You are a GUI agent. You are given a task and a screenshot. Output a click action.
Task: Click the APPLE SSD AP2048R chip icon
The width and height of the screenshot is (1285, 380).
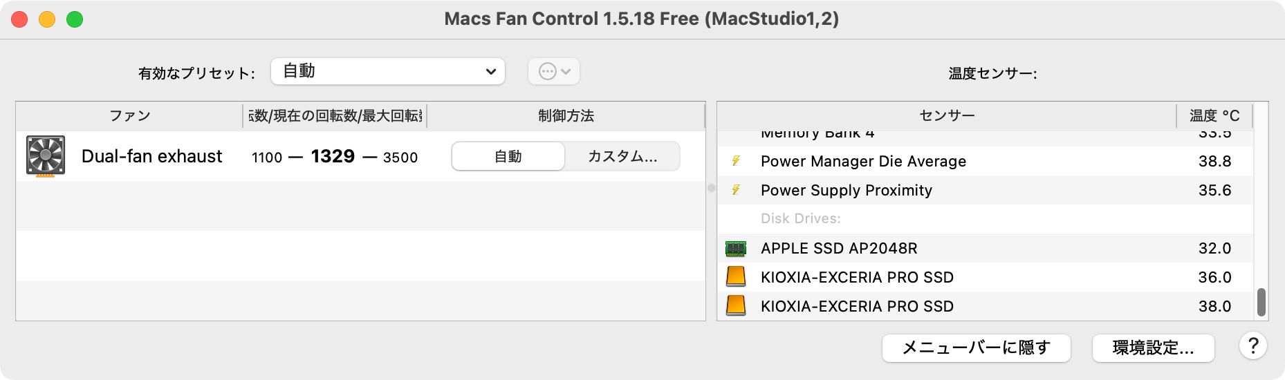click(x=736, y=248)
